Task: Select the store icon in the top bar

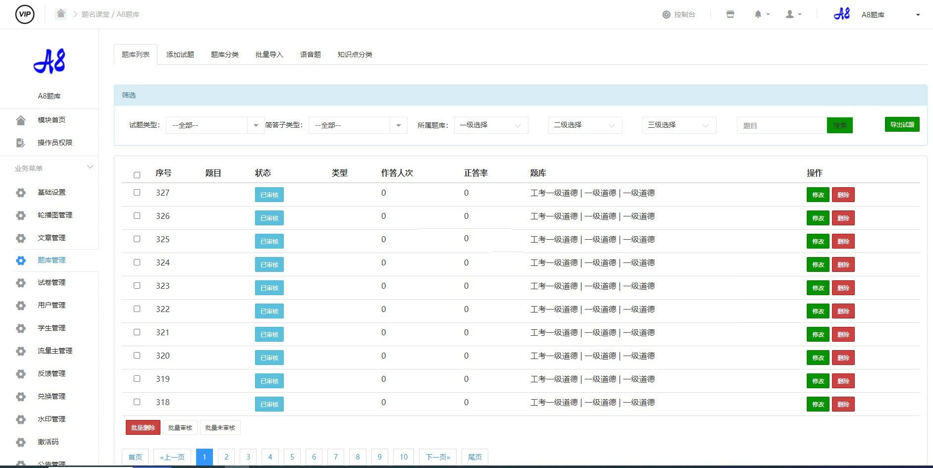Action: click(730, 14)
